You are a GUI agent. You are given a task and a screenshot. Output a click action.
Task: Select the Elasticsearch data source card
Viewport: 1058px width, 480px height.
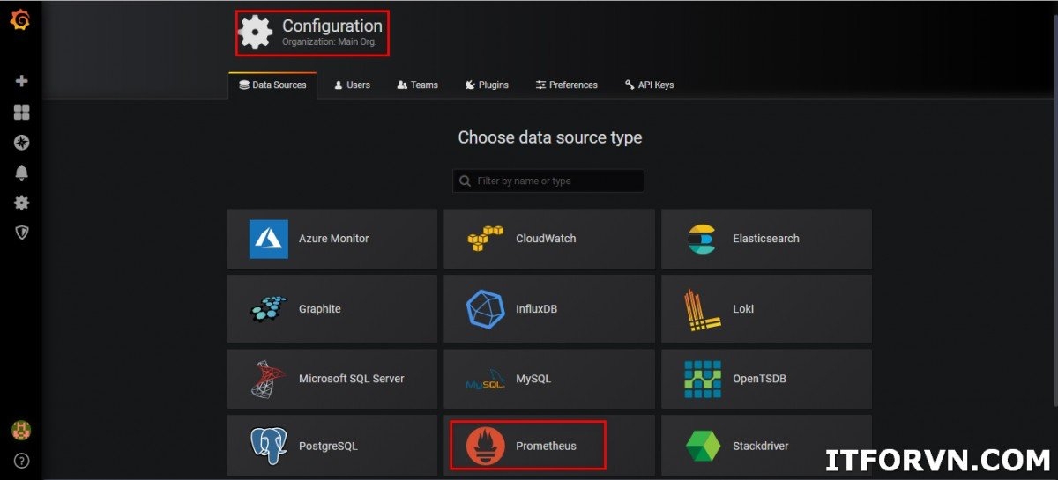point(765,239)
